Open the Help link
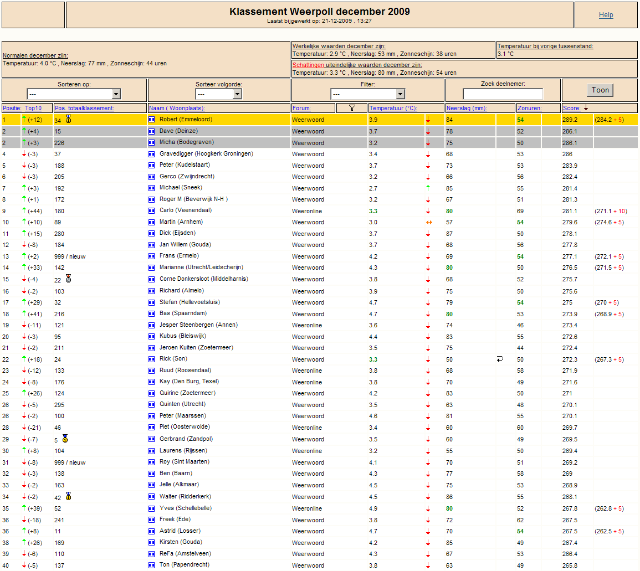The image size is (640, 571). [606, 15]
